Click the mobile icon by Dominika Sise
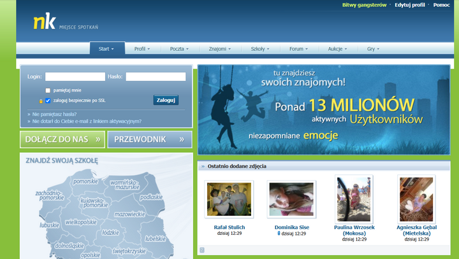Image resolution: width=459 pixels, height=259 pixels. [x=279, y=234]
